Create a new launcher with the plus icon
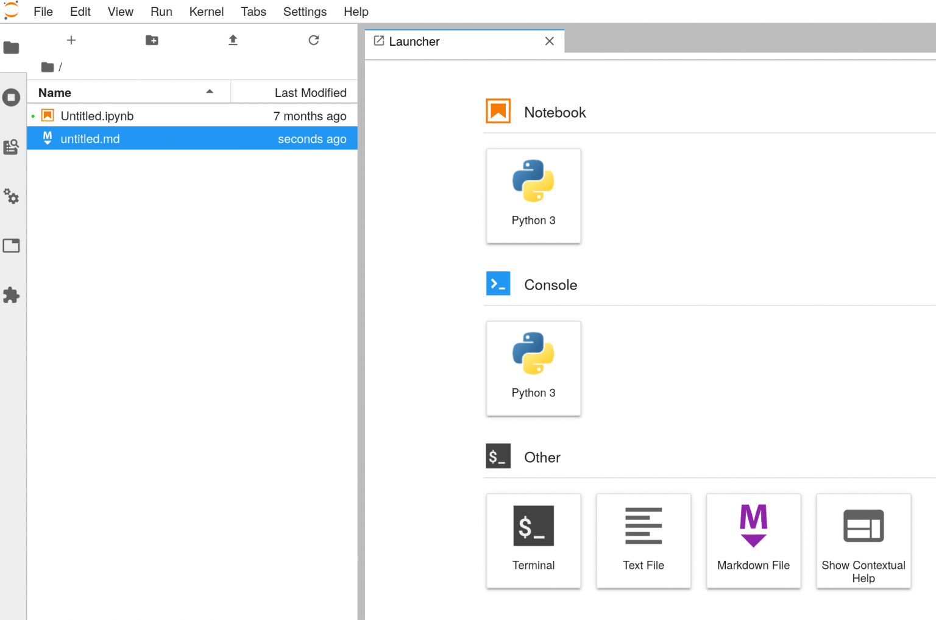 coord(71,40)
